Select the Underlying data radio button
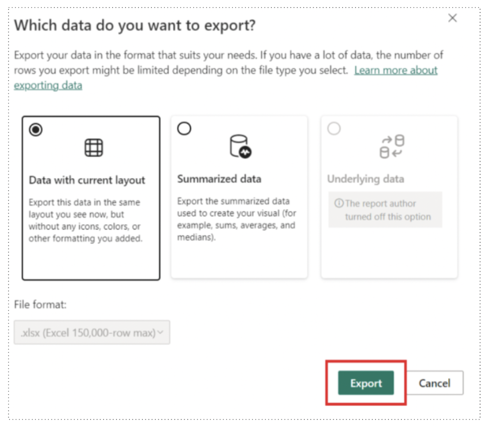Image resolution: width=491 pixels, height=427 pixels. [x=334, y=128]
